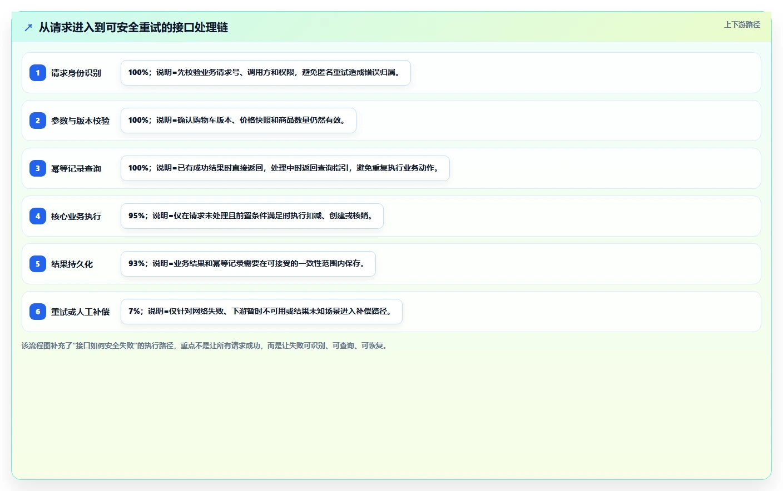Select step badge 2 for 参数与版本校验
The image size is (783, 491).
point(38,121)
